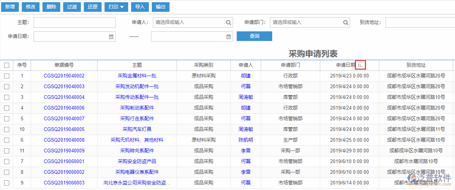Click the search icon in 申请部门 field

tap(346, 23)
